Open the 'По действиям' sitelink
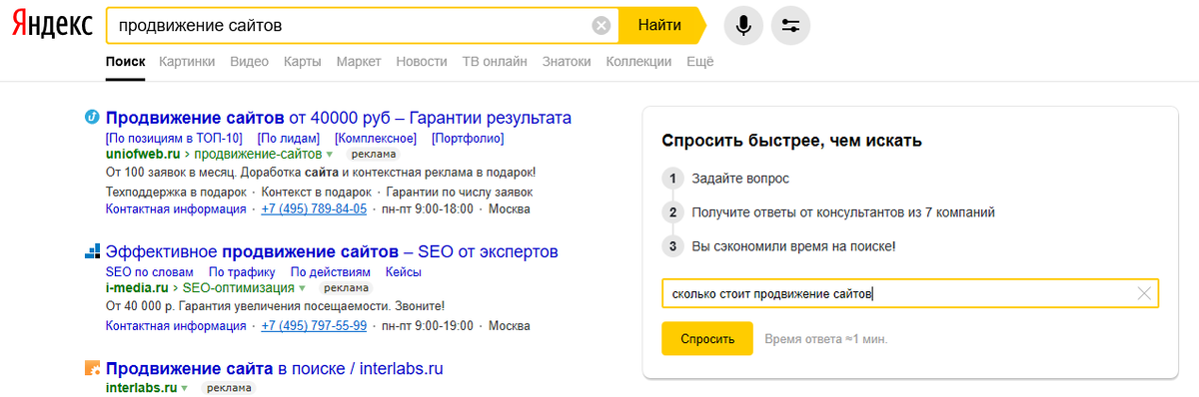Image resolution: width=1199 pixels, height=397 pixels. (x=331, y=272)
